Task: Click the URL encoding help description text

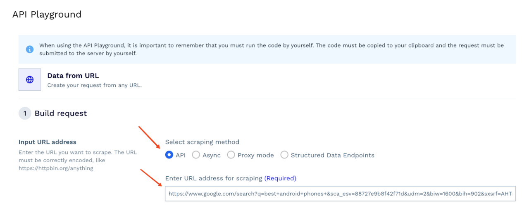Action: [x=78, y=156]
